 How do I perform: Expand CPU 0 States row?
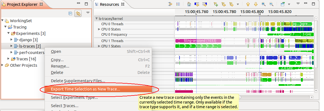(99, 29)
